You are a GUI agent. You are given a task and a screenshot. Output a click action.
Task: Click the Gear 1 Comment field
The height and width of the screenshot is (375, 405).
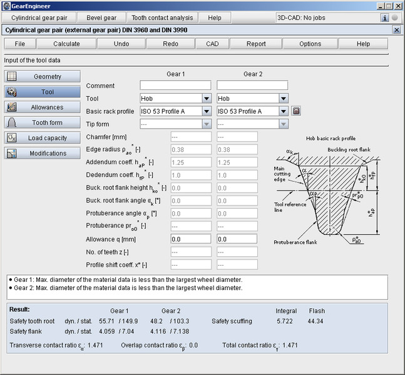pos(175,85)
